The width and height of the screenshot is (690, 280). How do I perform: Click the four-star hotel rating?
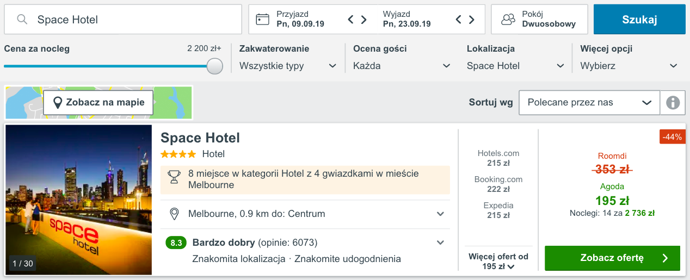pyautogui.click(x=178, y=154)
